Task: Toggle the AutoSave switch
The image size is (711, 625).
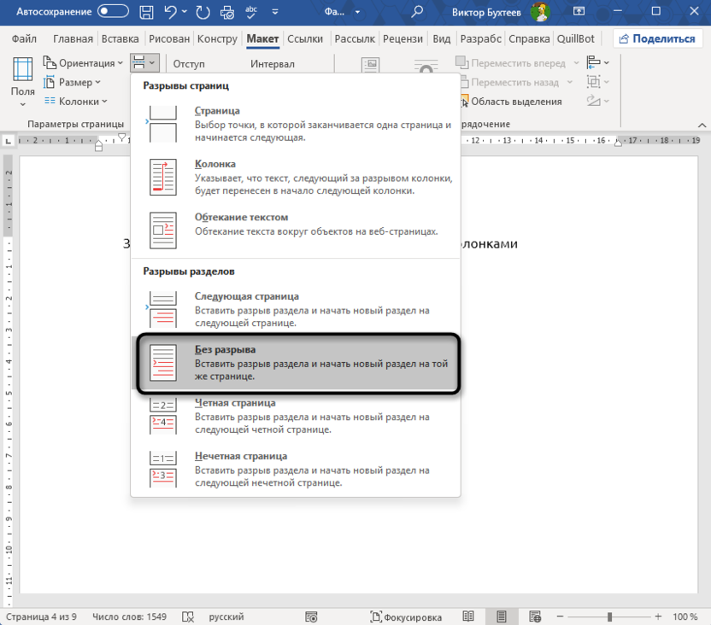Action: click(x=113, y=11)
